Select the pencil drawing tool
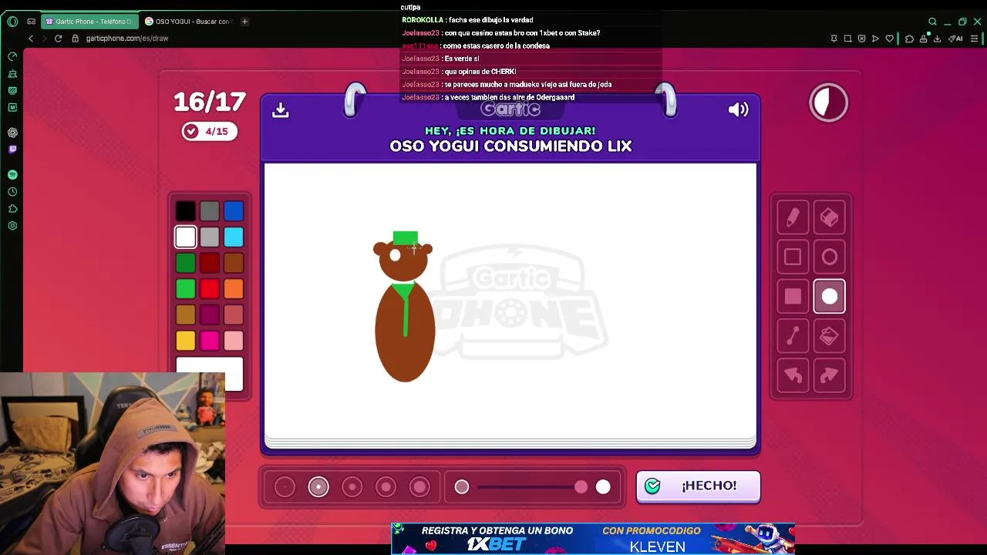The image size is (987, 555). 793,218
